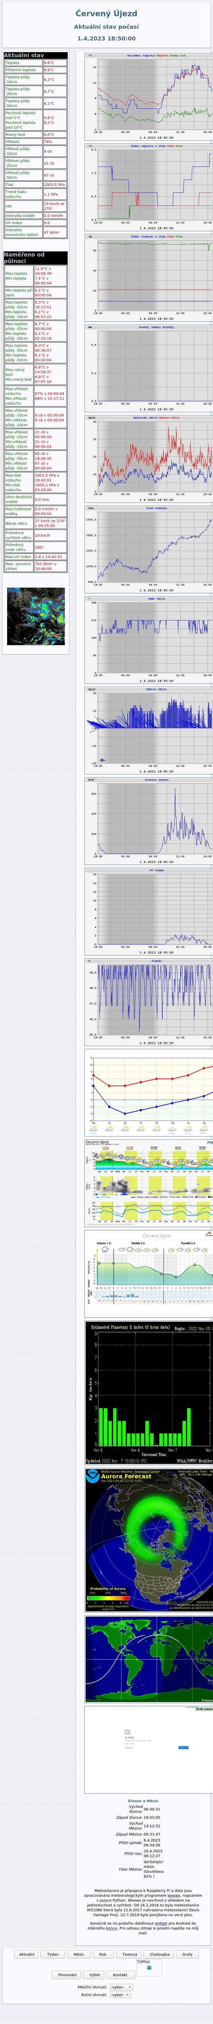This screenshot has width=213, height=2024.
Task: Select the Rosný bod table row
Action: [x=35, y=134]
